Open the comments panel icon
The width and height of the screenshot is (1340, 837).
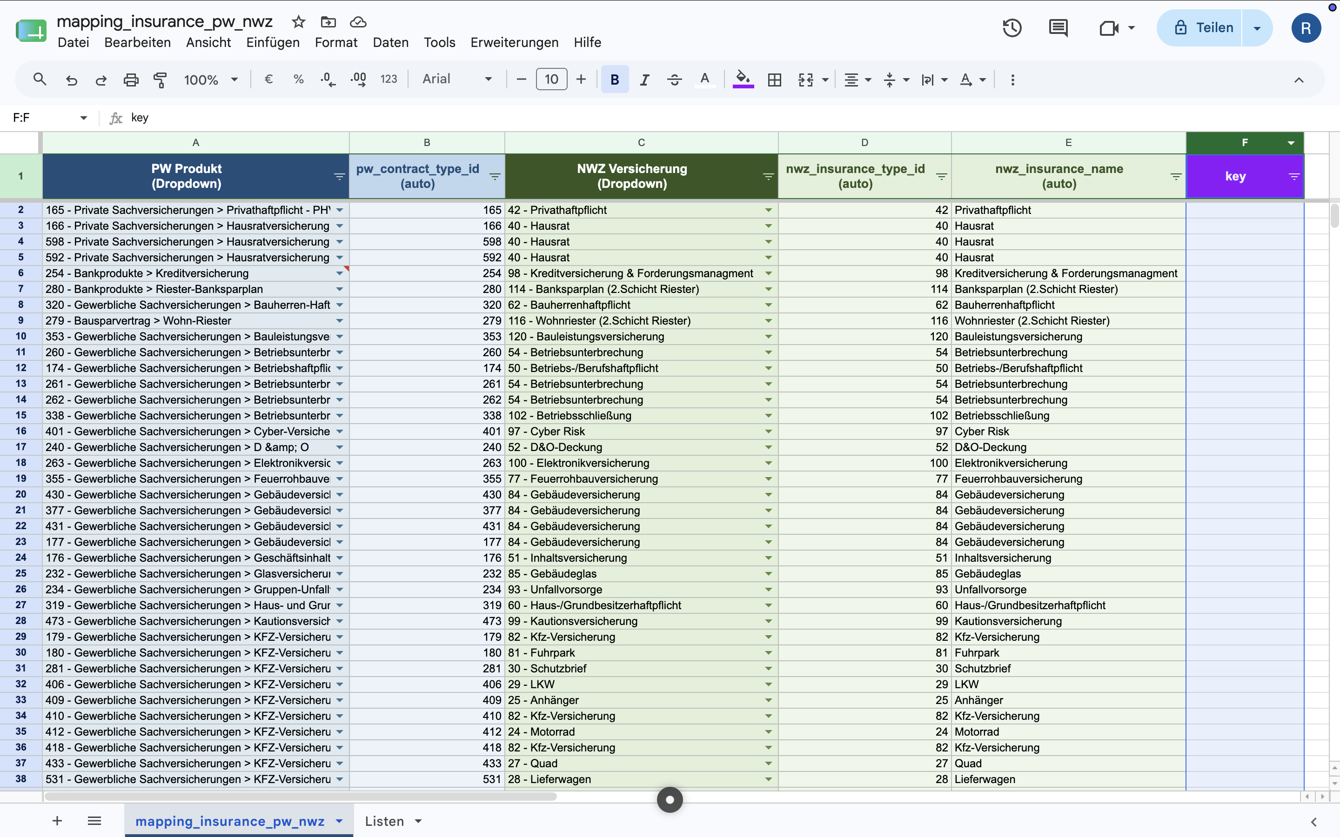point(1058,28)
